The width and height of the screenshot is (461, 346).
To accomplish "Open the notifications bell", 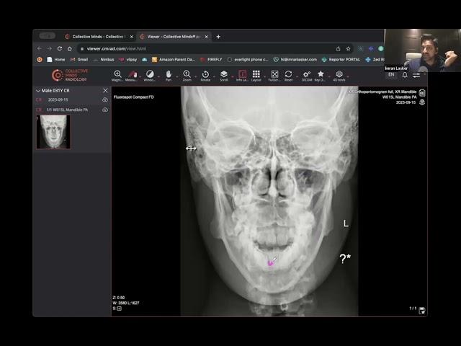I will pos(405,75).
